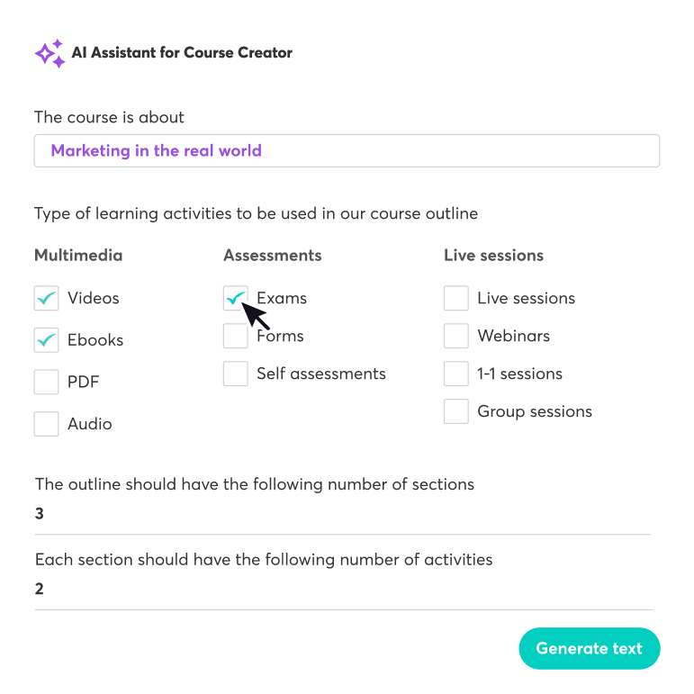Click the AI Assistant for Course Creator title

182,53
